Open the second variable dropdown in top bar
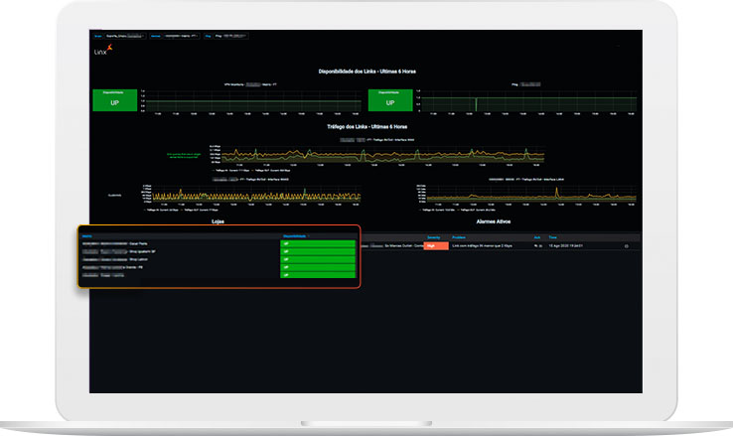733x436 pixels. click(180, 35)
